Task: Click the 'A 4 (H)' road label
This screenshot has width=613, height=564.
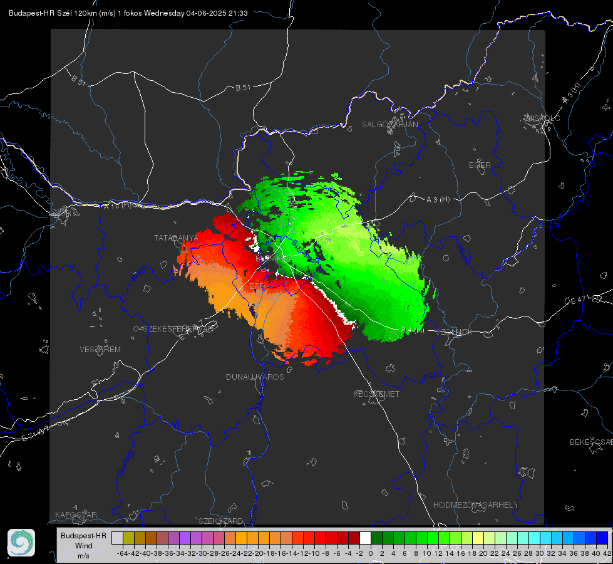Action: (413, 330)
